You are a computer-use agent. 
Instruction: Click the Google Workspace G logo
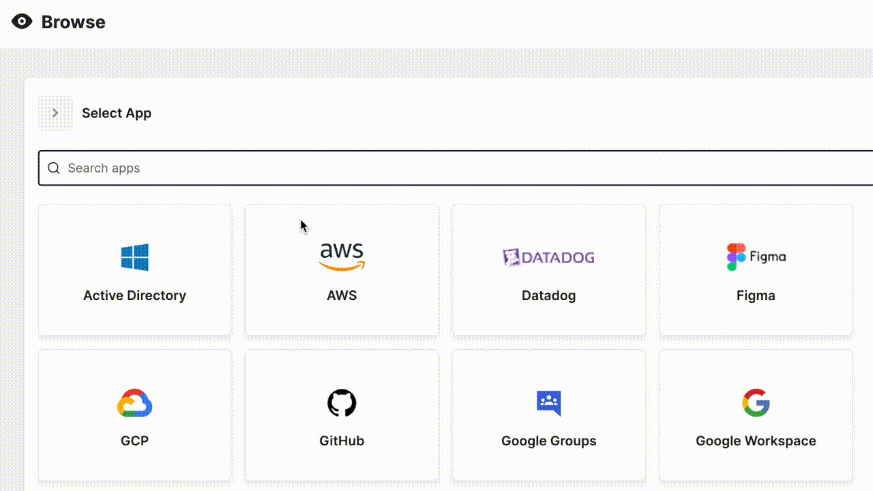pyautogui.click(x=756, y=403)
